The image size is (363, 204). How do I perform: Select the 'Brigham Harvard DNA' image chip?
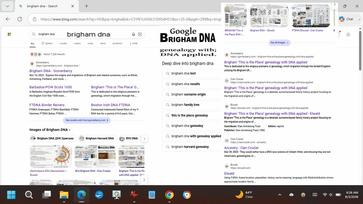tap(97, 139)
